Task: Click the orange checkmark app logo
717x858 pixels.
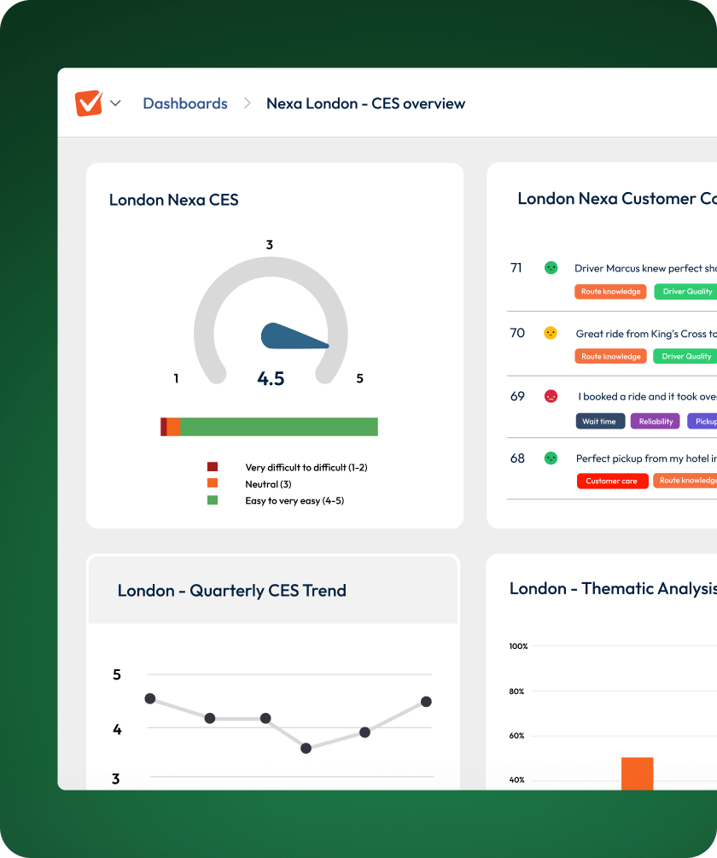Action: point(89,103)
